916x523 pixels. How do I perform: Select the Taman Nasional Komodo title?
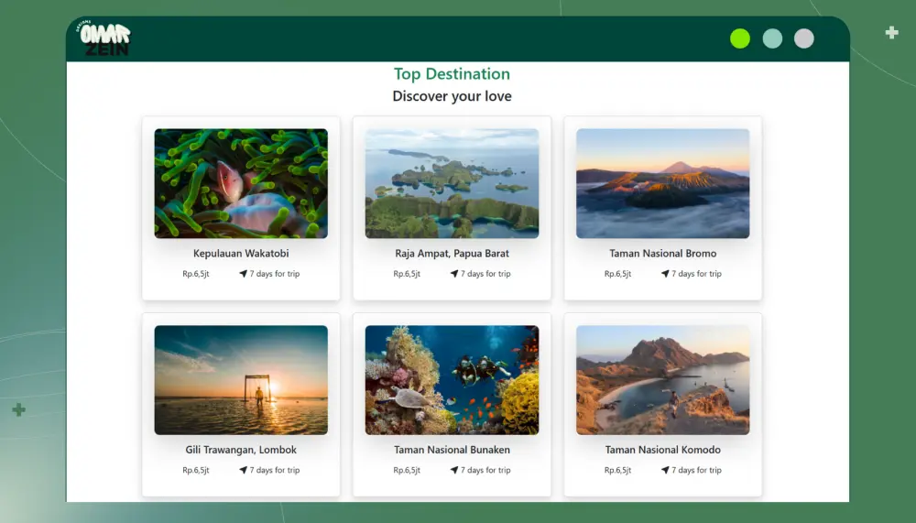coord(662,450)
